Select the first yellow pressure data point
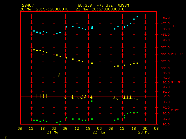This screenshot has width=186, height=139. (34, 50)
